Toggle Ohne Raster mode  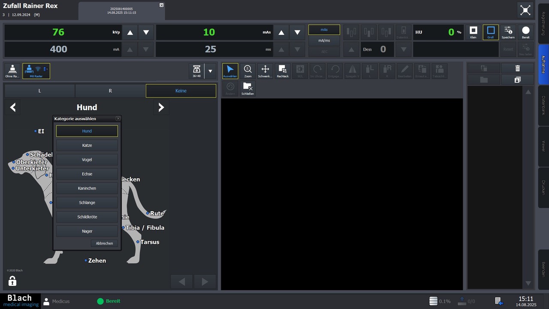coord(12,71)
